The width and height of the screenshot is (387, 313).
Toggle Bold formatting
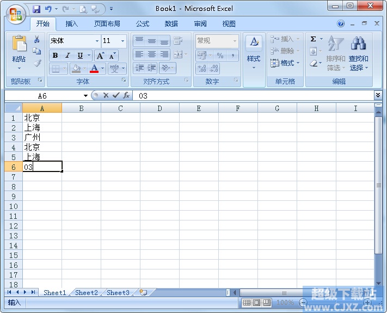click(56, 56)
